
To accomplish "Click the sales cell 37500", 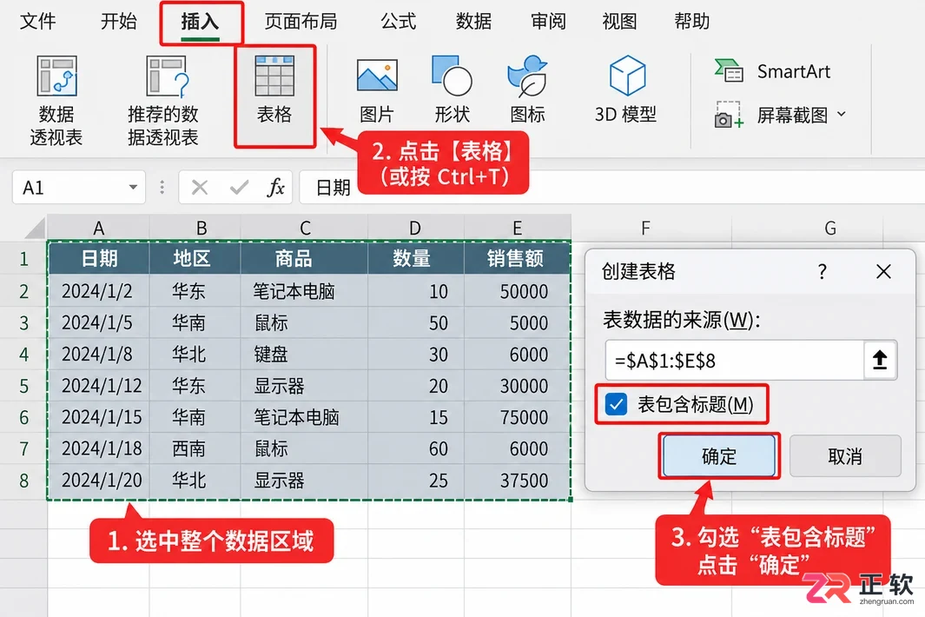I will pyautogui.click(x=517, y=481).
